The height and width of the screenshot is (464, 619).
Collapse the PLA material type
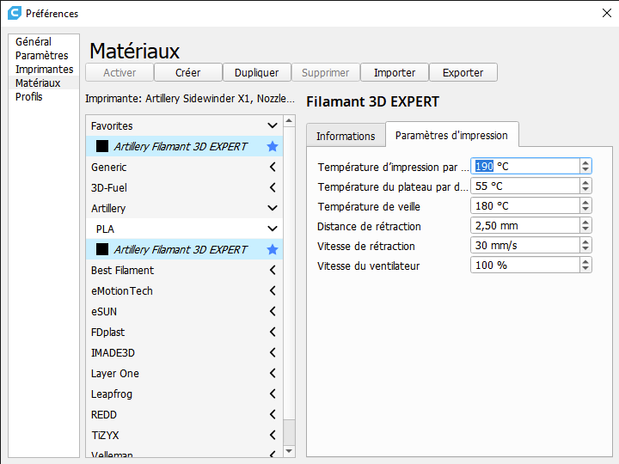(273, 229)
